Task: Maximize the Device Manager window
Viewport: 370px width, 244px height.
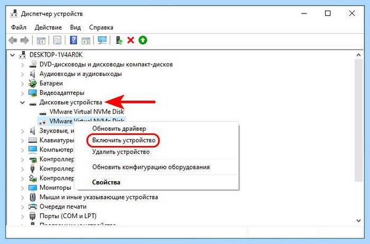Action: coord(328,14)
